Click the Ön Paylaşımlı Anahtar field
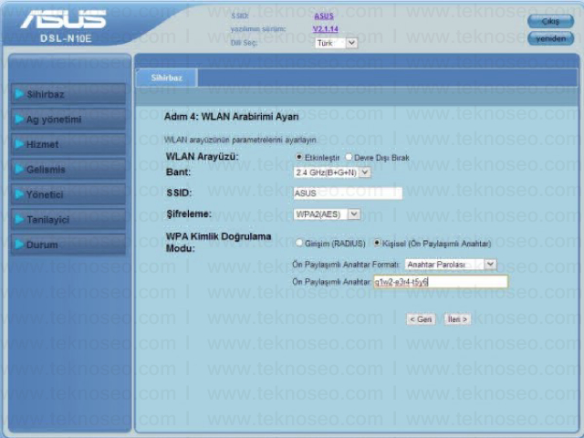This screenshot has height=438, width=584. [441, 282]
